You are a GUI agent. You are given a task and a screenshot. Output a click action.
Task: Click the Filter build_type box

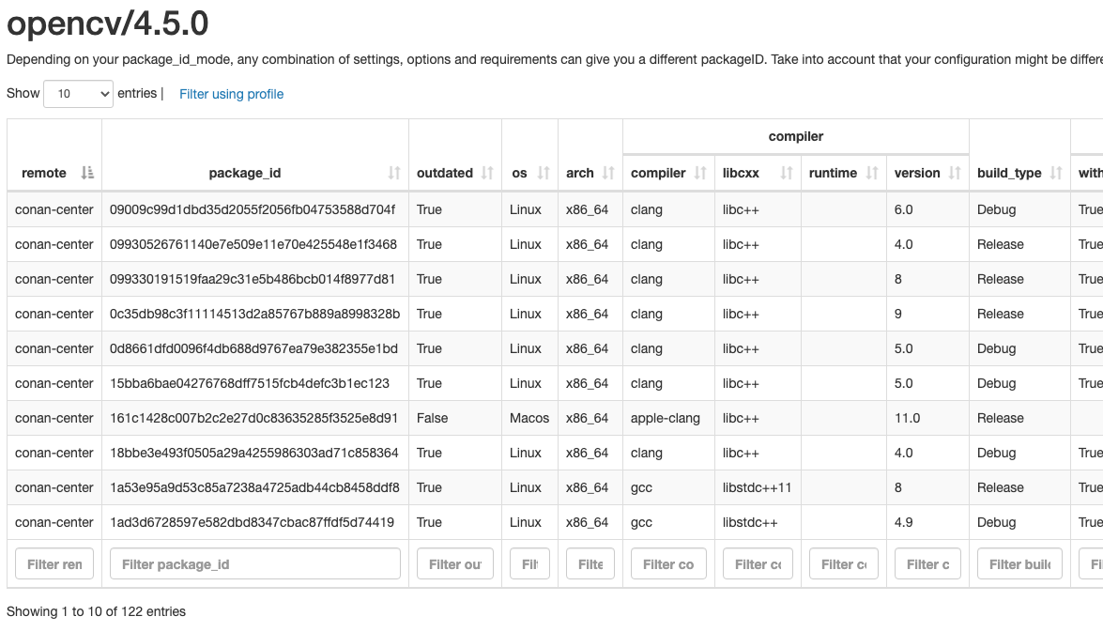click(x=1019, y=563)
